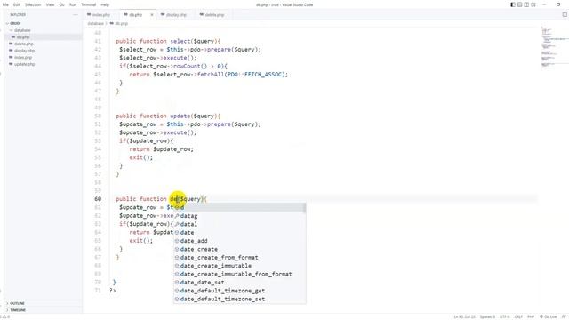Choose 'date_date_set' from the suggestions
Viewport: 569px width, 320px height.
pyautogui.click(x=239, y=283)
